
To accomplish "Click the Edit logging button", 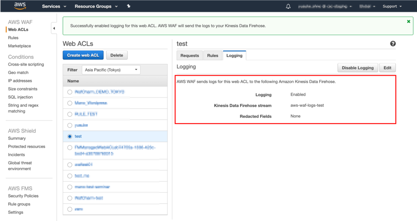I will click(387, 68).
